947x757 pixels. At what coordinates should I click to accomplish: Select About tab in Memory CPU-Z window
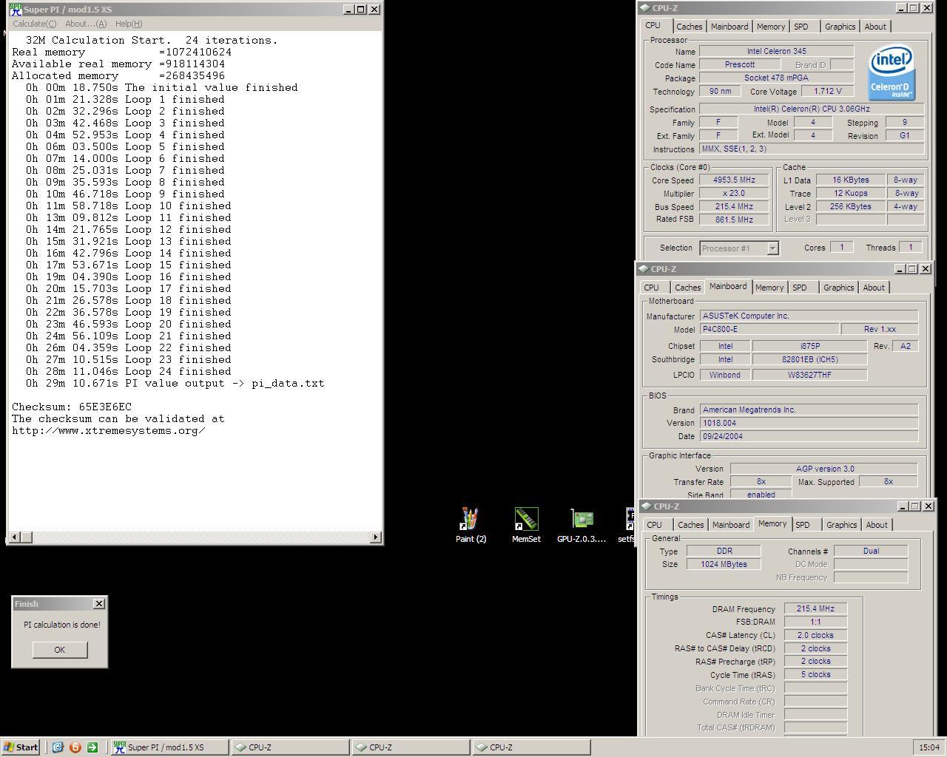[877, 525]
